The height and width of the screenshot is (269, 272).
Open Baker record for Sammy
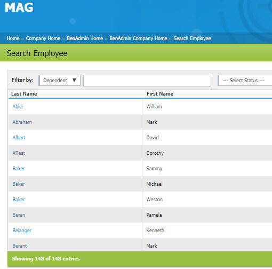click(x=19, y=169)
